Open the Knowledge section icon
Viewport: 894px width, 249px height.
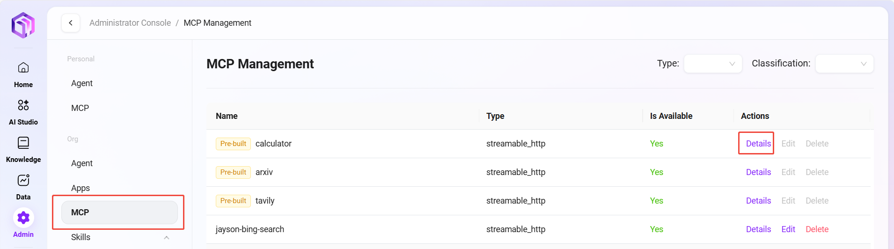coord(23,143)
